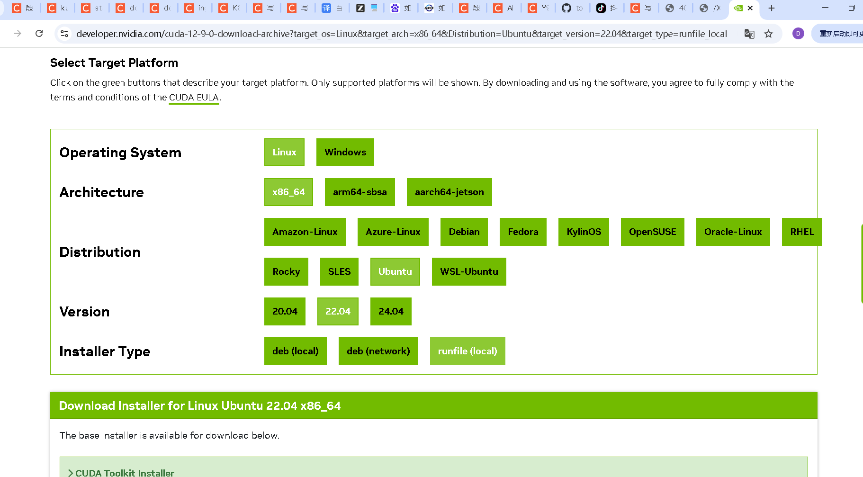Select version 24.04

(x=391, y=311)
